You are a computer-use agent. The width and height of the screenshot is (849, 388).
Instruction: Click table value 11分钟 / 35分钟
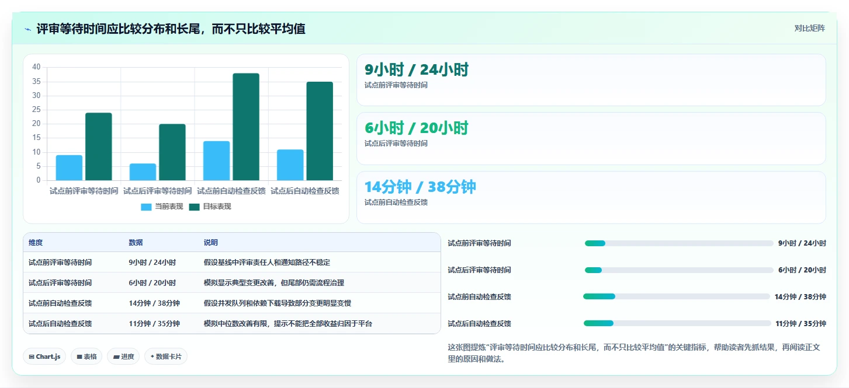pos(154,323)
